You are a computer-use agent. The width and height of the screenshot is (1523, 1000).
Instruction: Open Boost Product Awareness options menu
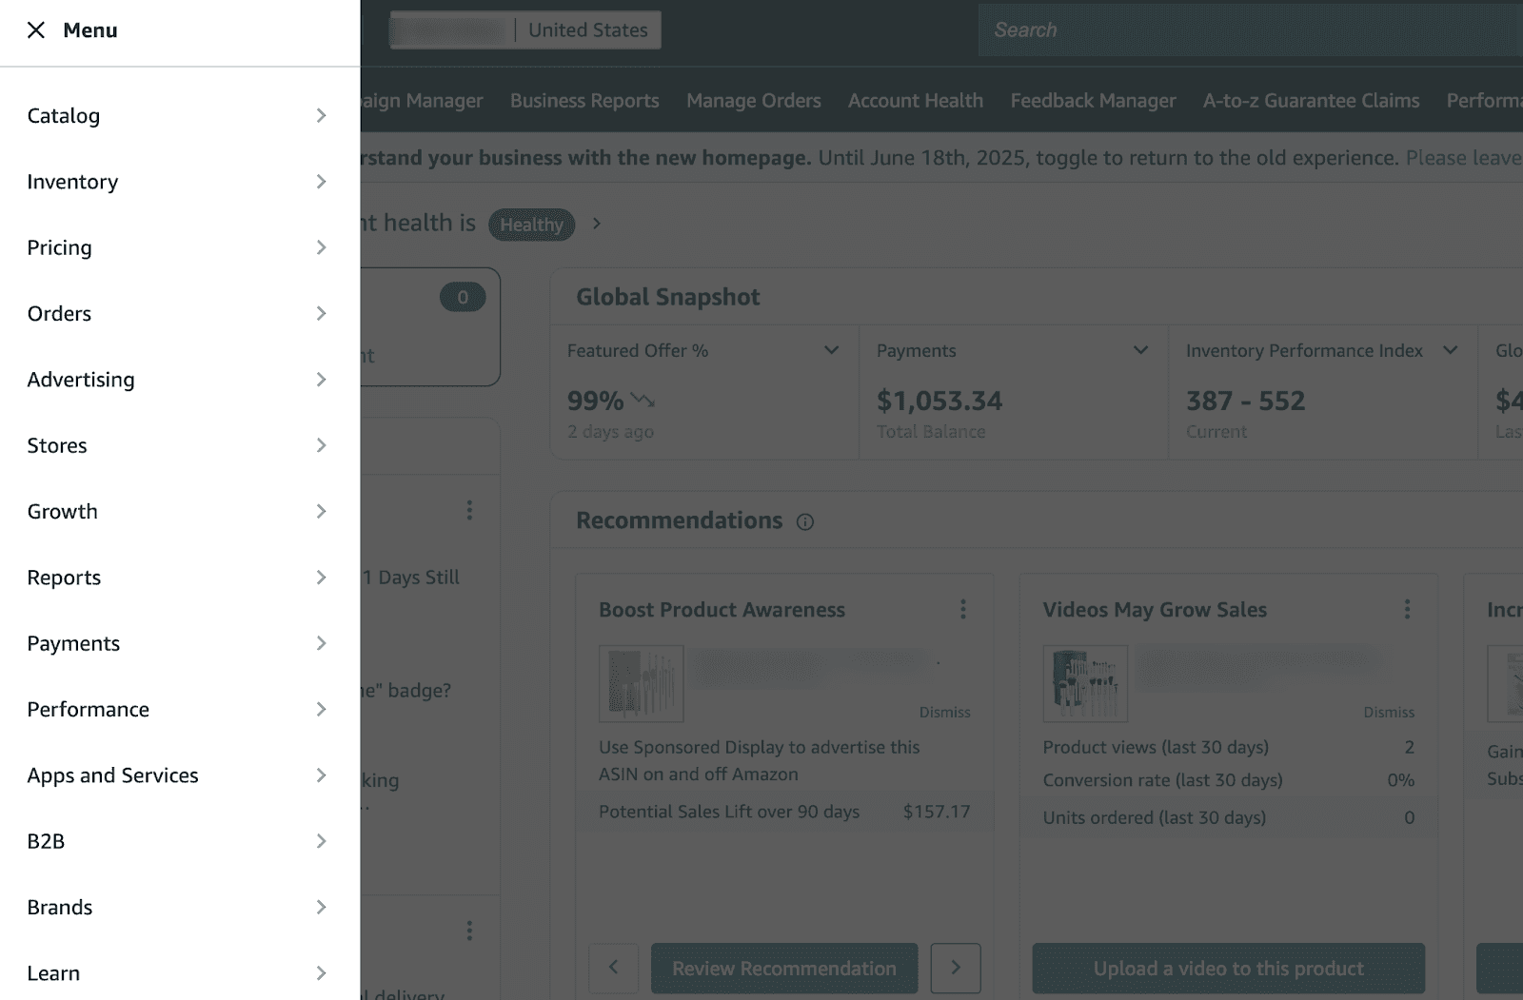point(963,609)
